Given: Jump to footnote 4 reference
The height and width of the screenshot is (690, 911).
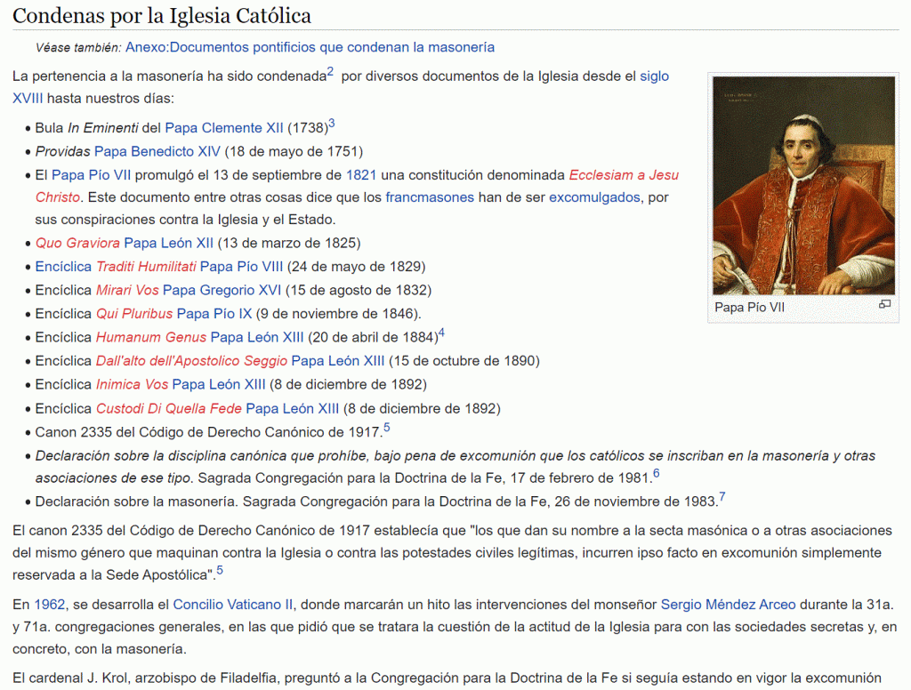Looking at the screenshot, I should 441,333.
